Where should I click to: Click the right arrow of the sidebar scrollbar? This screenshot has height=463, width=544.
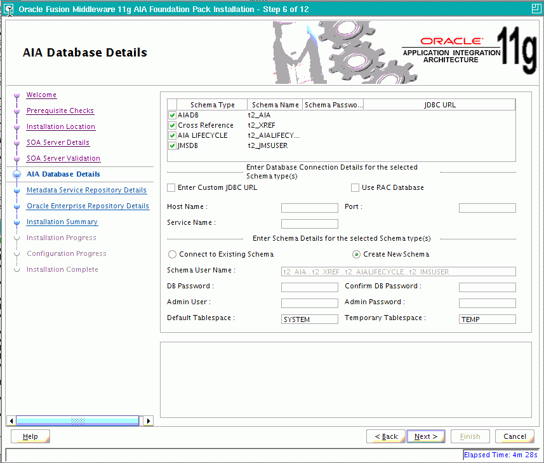[x=148, y=421]
